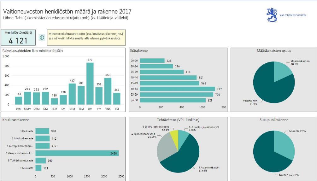Screen dimensions: 317x181
Task: Click the Valtioneuvosto lion logo
Action: [272, 15]
